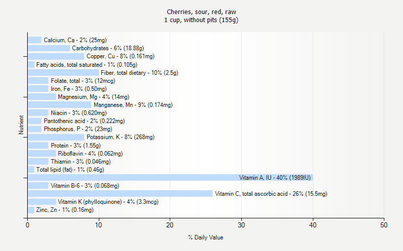Click the Zinc, Zn - 1% label
Image resolution: width=403 pixels, height=251 pixels.
(65, 210)
